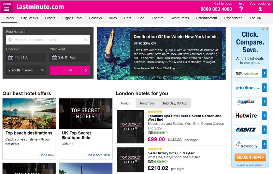
Task: Click the cheapOair logo
Action: [246, 101]
